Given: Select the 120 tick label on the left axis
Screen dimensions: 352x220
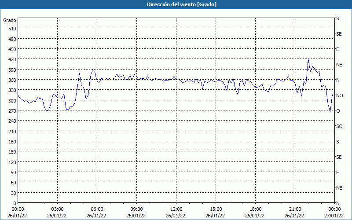Looking at the screenshot, I should point(12,162).
